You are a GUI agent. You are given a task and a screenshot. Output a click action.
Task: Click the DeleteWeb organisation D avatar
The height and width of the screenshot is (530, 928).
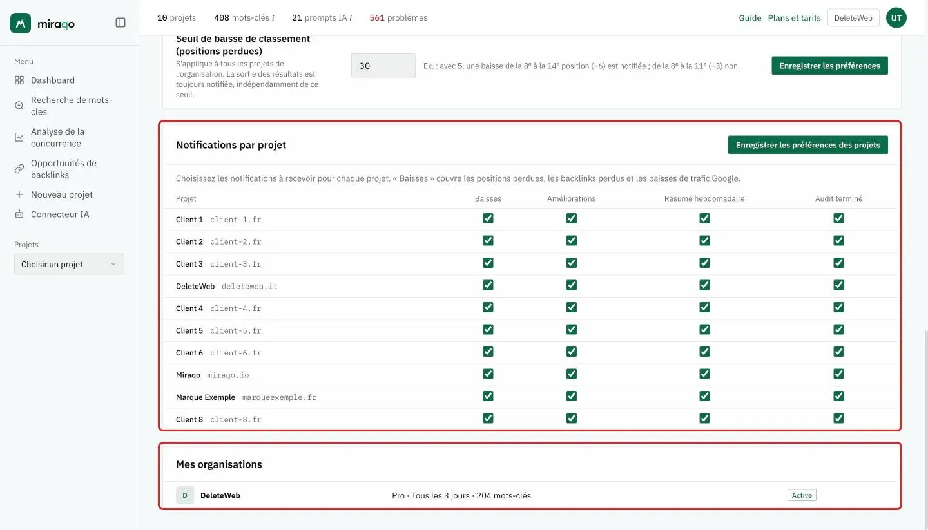185,495
